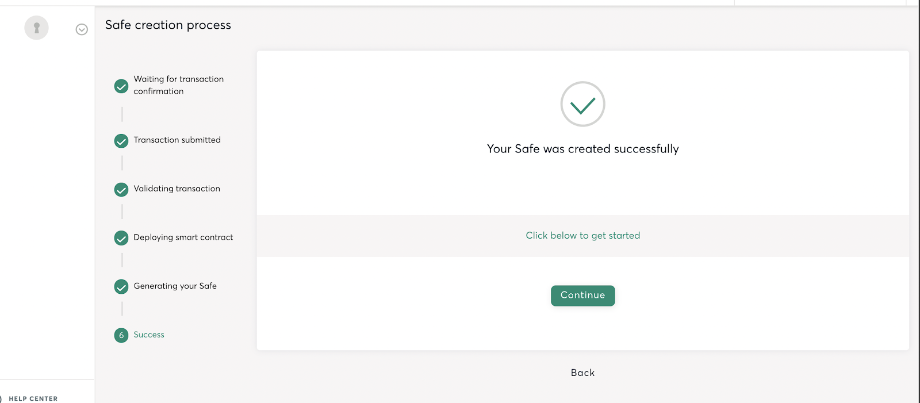Image resolution: width=920 pixels, height=403 pixels.
Task: Go back using the Back button
Action: [582, 373]
